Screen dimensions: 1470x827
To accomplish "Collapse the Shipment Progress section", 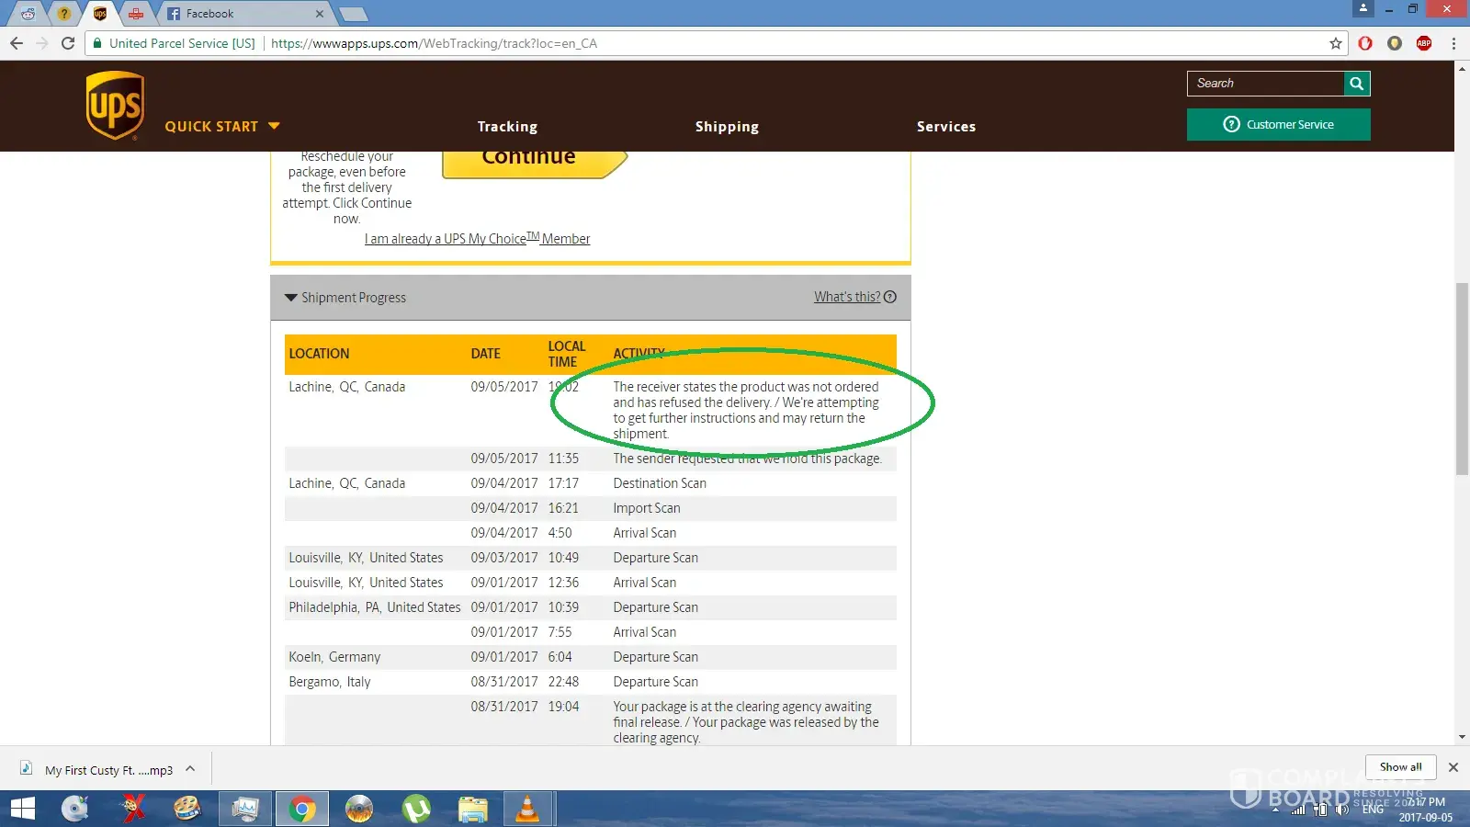I will [291, 298].
